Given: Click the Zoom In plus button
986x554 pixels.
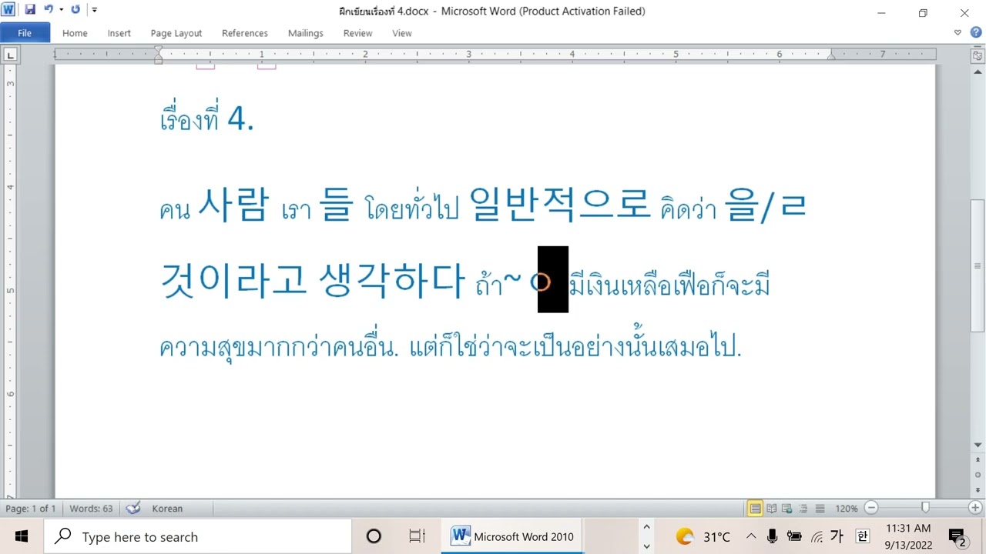Looking at the screenshot, I should [x=975, y=508].
